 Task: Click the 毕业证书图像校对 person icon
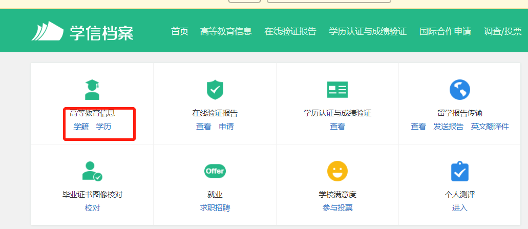point(92,171)
